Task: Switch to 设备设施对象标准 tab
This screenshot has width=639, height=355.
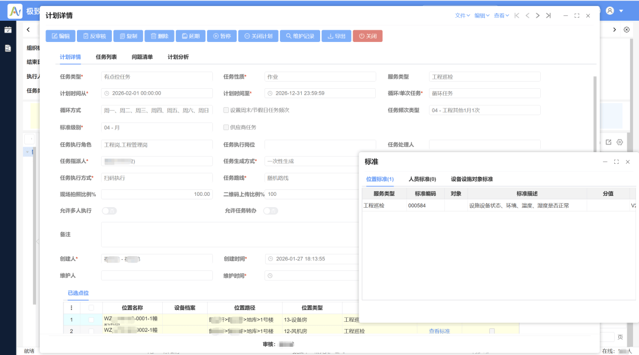Action: (472, 179)
